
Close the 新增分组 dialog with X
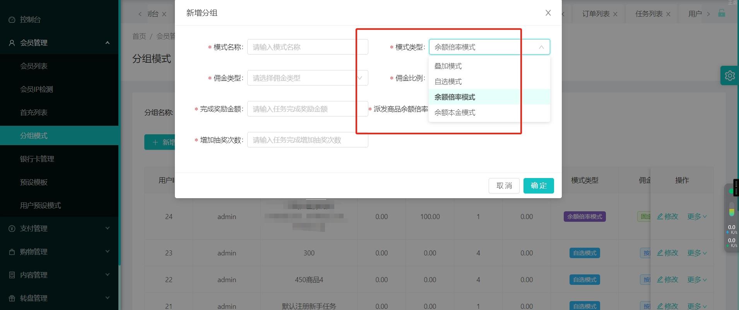548,13
